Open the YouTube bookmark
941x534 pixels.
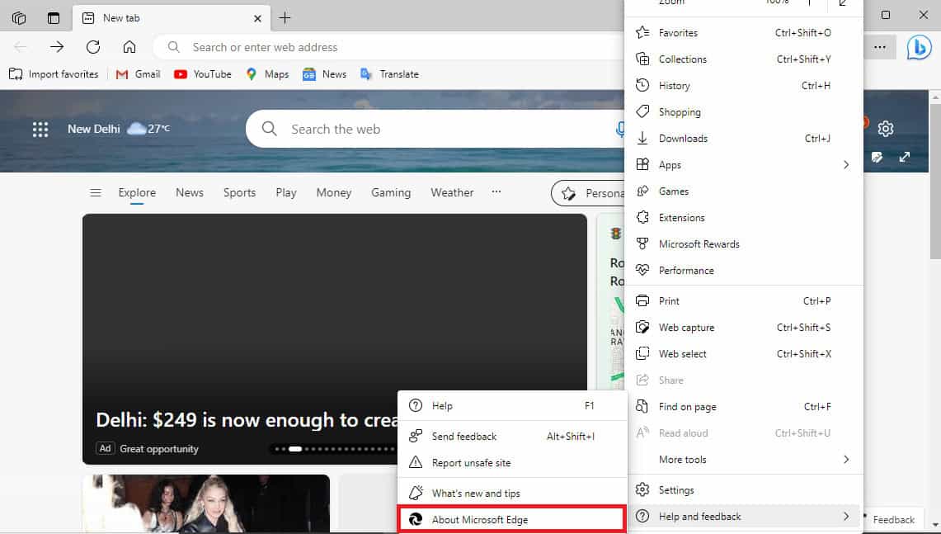(x=202, y=74)
